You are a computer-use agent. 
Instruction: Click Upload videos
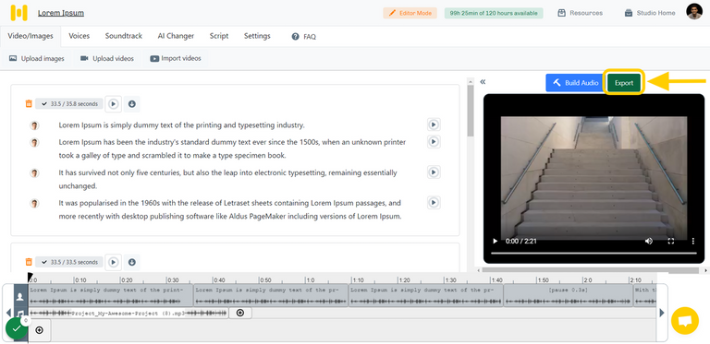click(x=107, y=59)
